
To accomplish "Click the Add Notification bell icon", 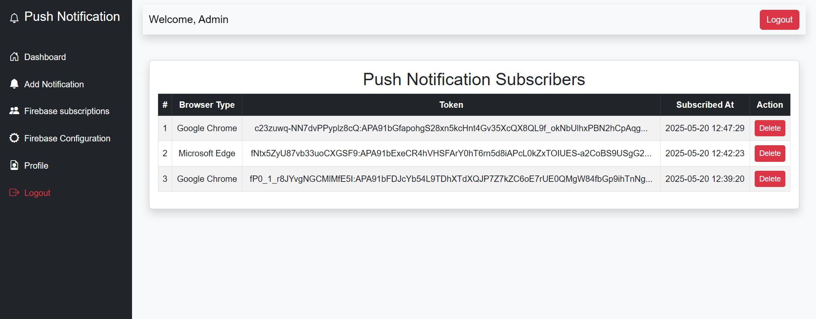I will click(x=14, y=84).
